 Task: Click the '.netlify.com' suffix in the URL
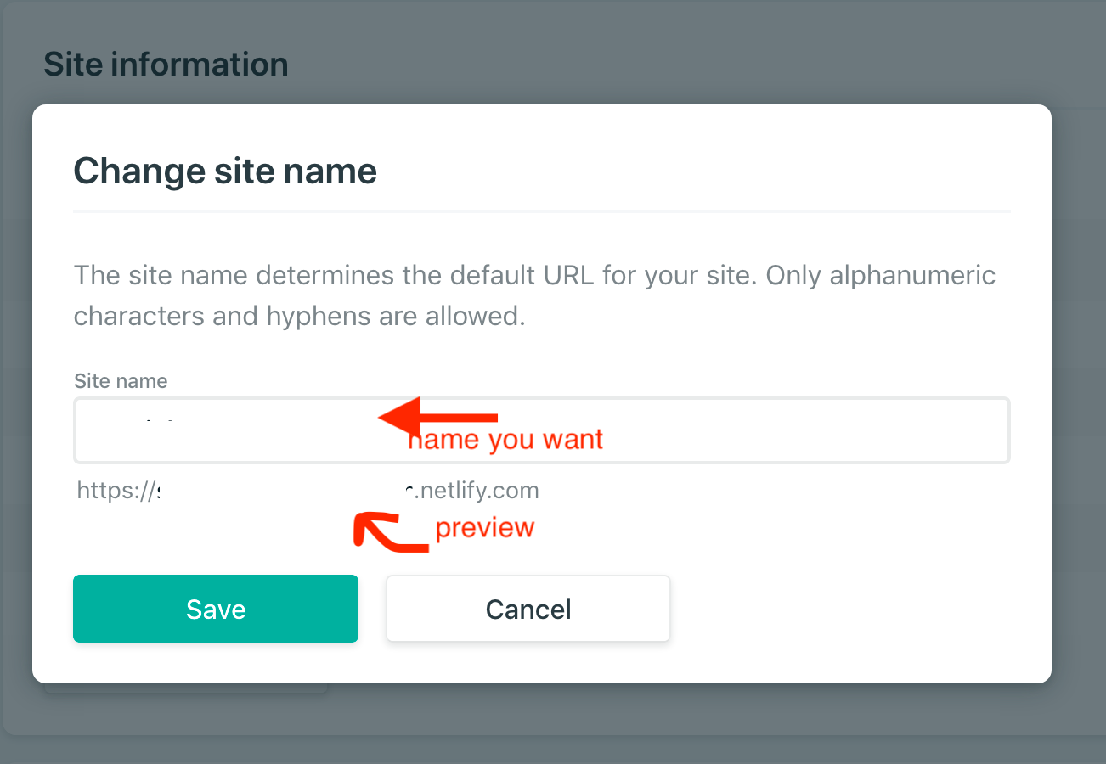pos(476,490)
